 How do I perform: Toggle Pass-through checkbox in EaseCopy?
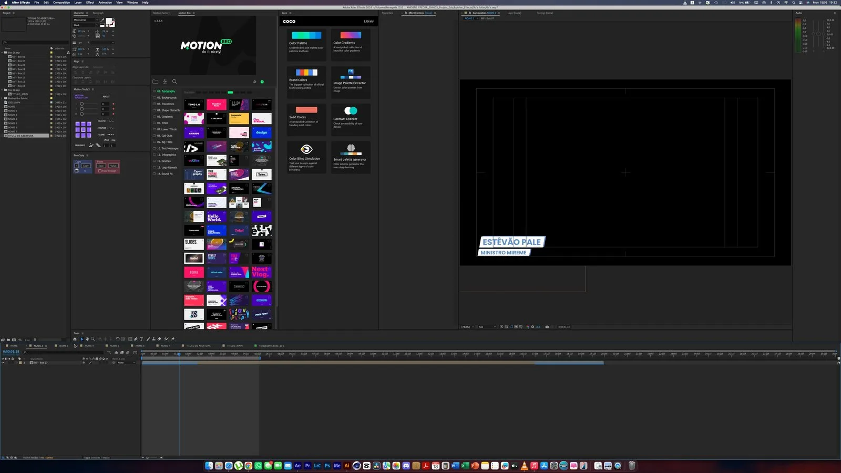pos(100,171)
